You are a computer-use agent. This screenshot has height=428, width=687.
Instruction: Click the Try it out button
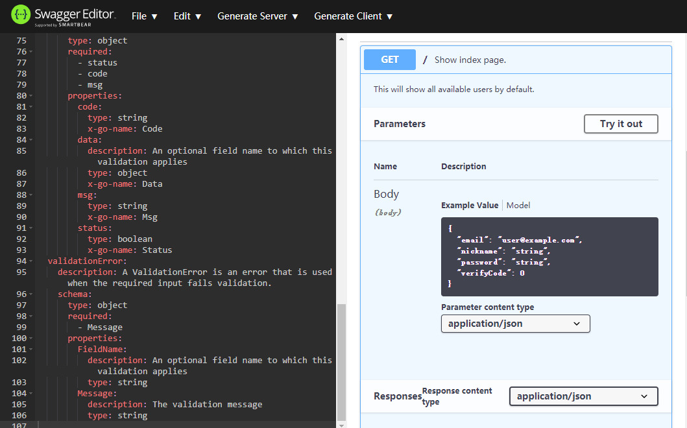pos(621,124)
